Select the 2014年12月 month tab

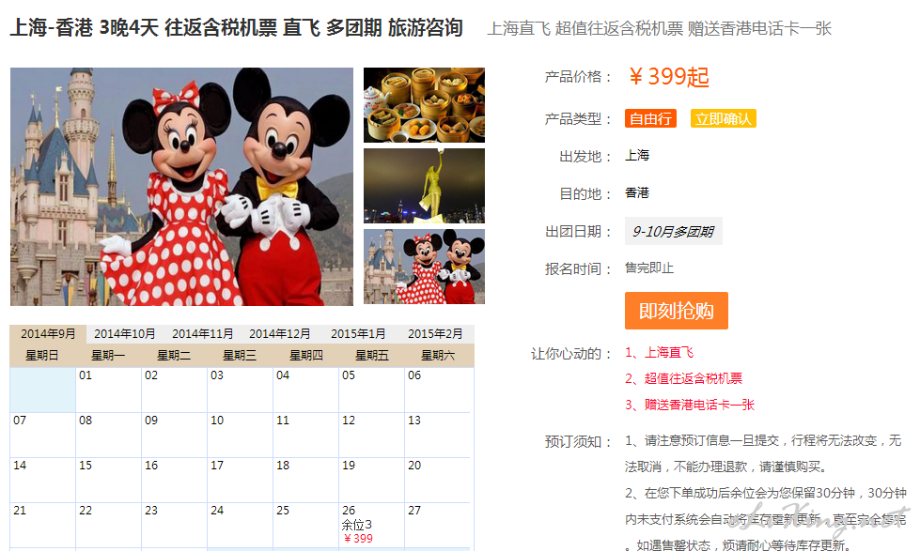pos(279,334)
